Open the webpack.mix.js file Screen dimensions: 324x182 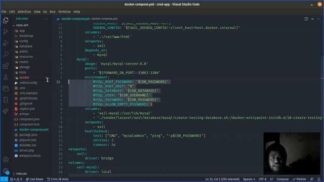pyautogui.click(x=30, y=156)
